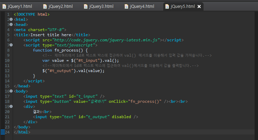
Task: Collapse the head tag on line 3
Action: (11, 25)
